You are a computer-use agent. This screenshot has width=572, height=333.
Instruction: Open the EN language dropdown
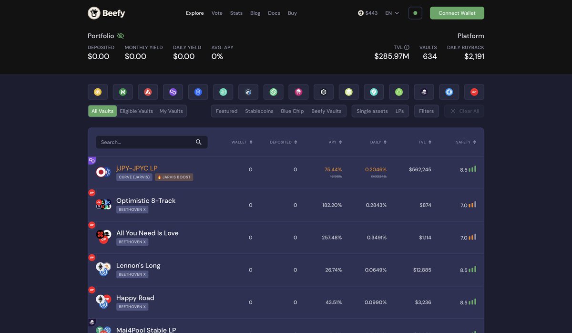(x=391, y=12)
